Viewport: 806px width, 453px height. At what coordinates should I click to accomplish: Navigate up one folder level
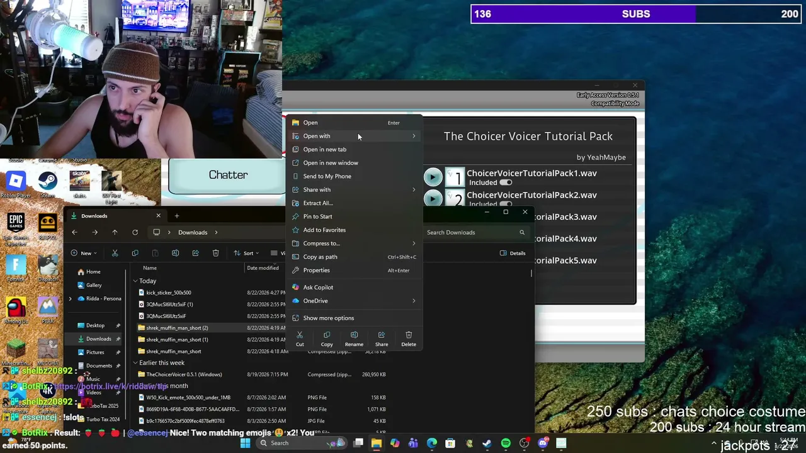(x=115, y=232)
